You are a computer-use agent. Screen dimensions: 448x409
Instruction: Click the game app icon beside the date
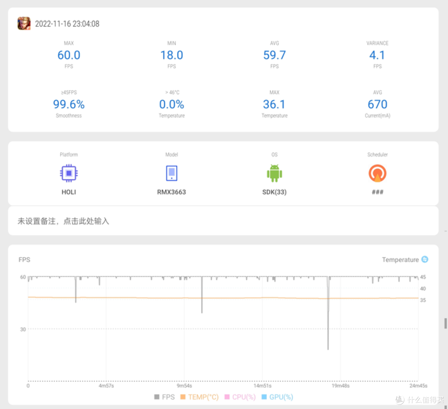pyautogui.click(x=24, y=23)
